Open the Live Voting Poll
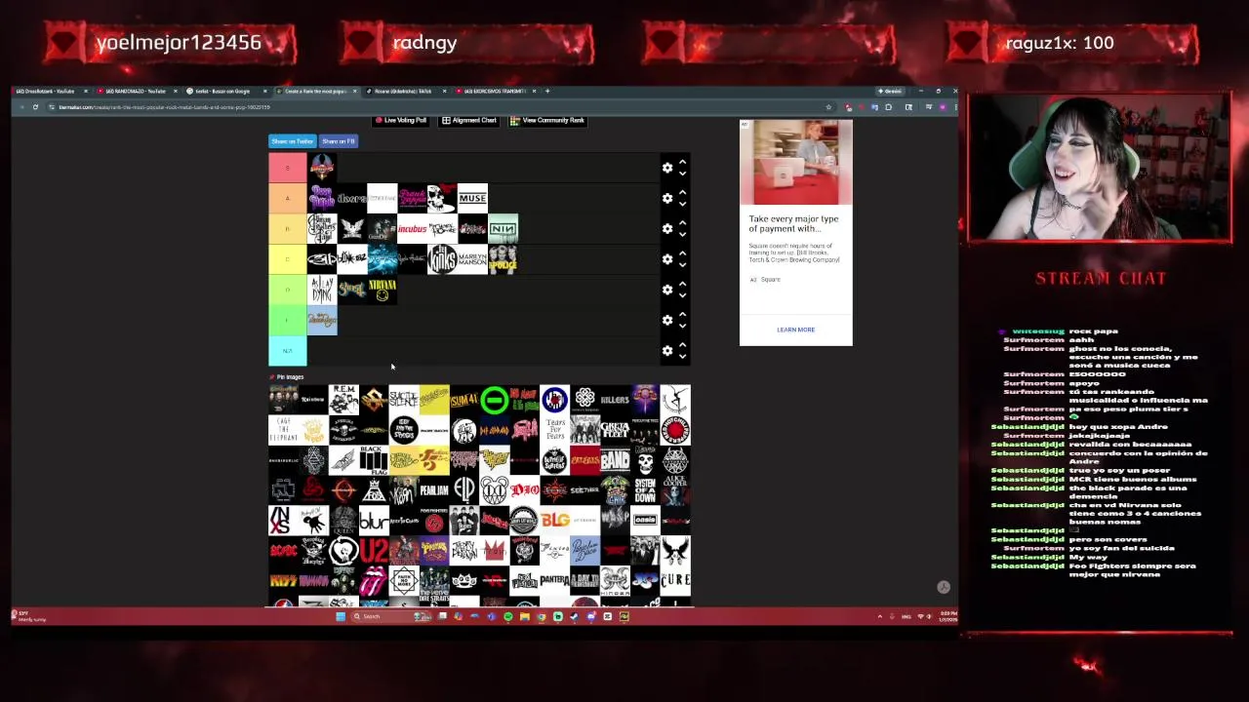This screenshot has height=702, width=1249. point(402,121)
